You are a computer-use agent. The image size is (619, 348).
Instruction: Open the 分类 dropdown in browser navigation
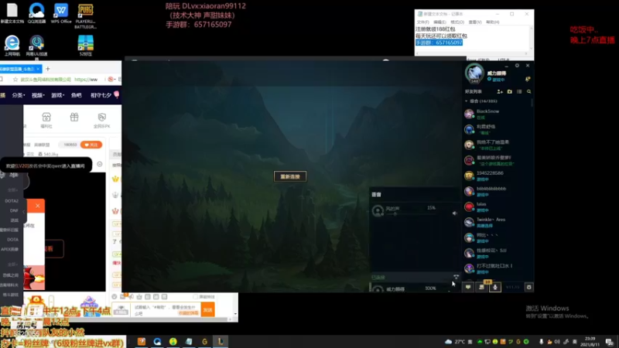pos(18,95)
